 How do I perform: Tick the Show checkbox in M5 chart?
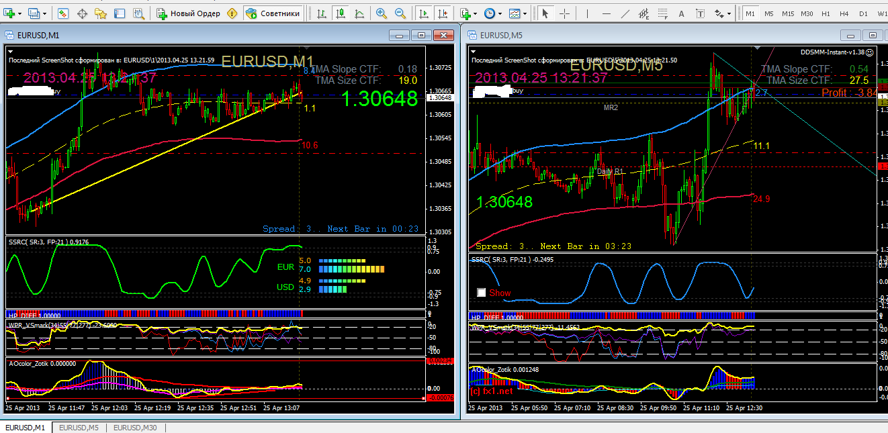(481, 293)
